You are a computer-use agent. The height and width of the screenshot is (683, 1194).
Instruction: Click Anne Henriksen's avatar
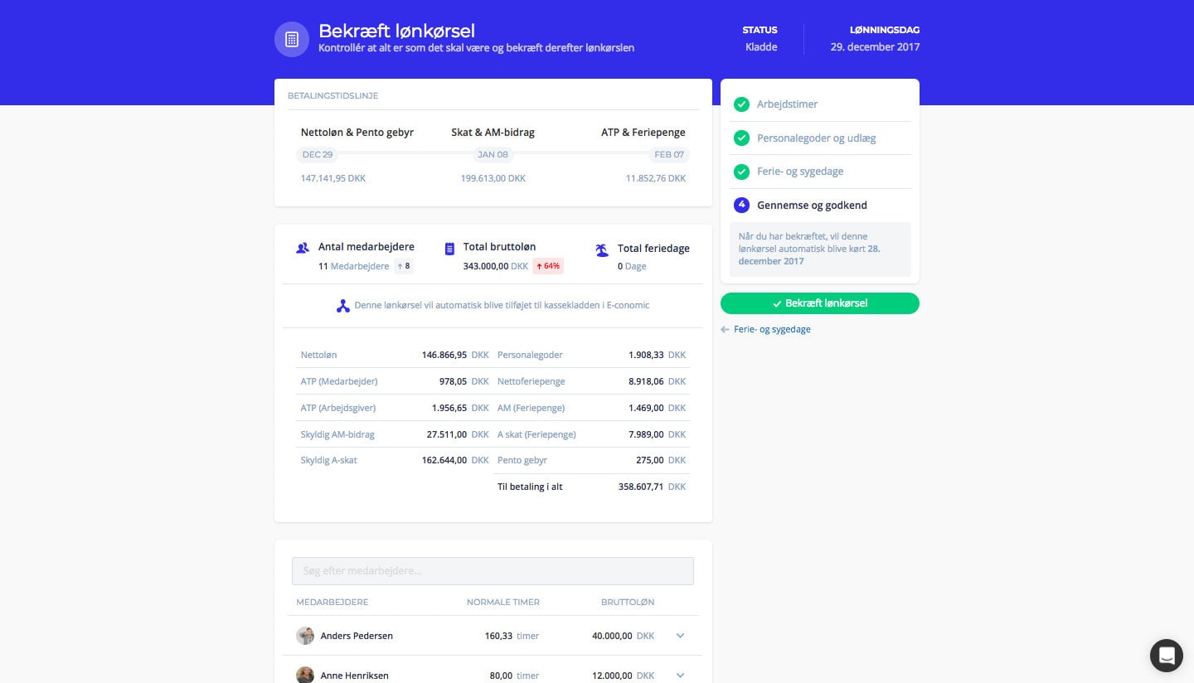click(305, 675)
